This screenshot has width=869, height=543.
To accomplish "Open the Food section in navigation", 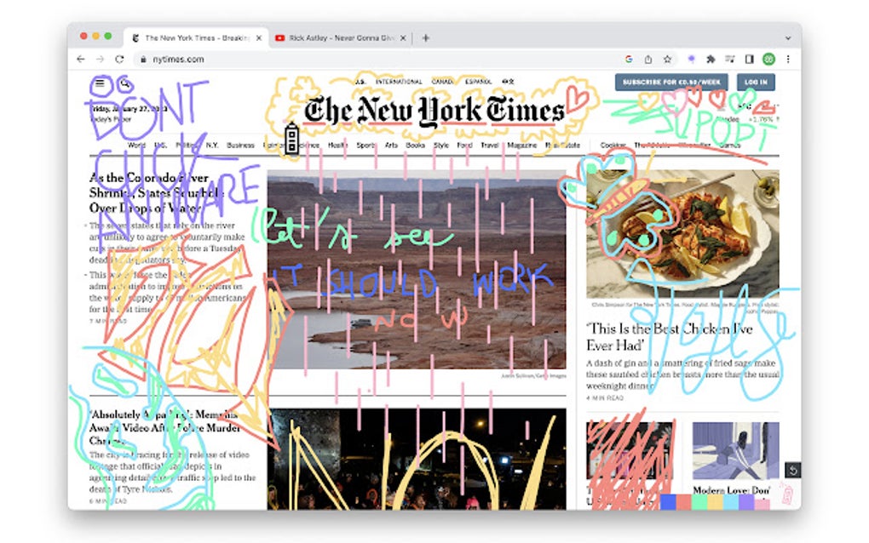I will 464,145.
